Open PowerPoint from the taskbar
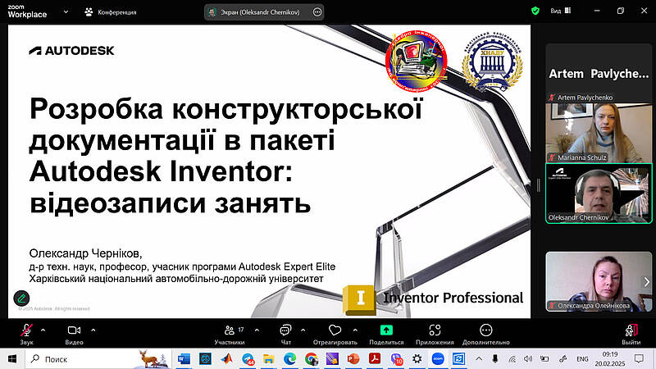656x369 pixels. (x=353, y=359)
